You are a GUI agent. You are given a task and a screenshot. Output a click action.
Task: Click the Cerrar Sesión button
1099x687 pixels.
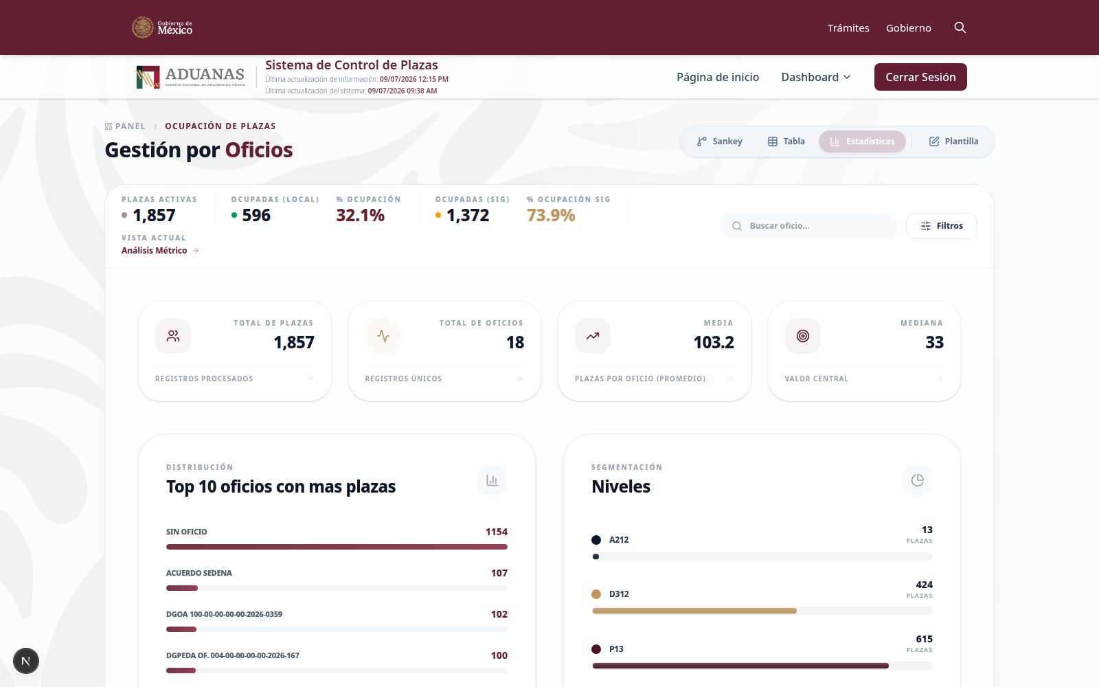(920, 77)
